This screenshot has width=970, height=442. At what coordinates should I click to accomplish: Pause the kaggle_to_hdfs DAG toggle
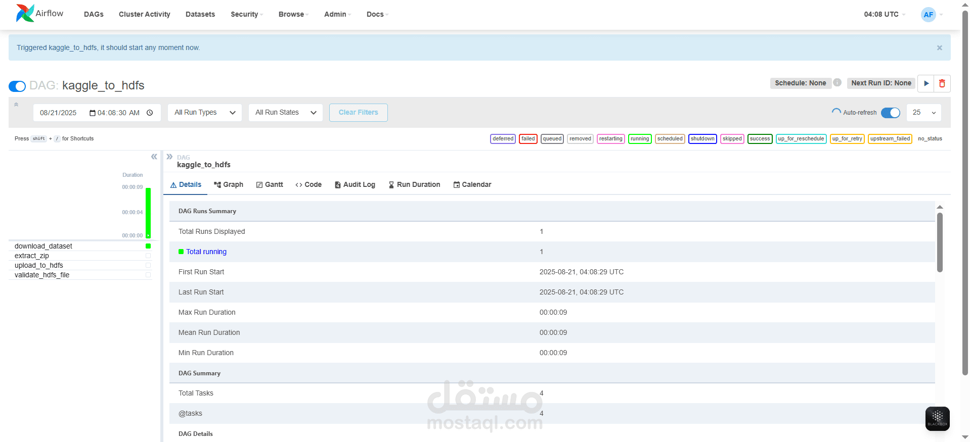17,86
